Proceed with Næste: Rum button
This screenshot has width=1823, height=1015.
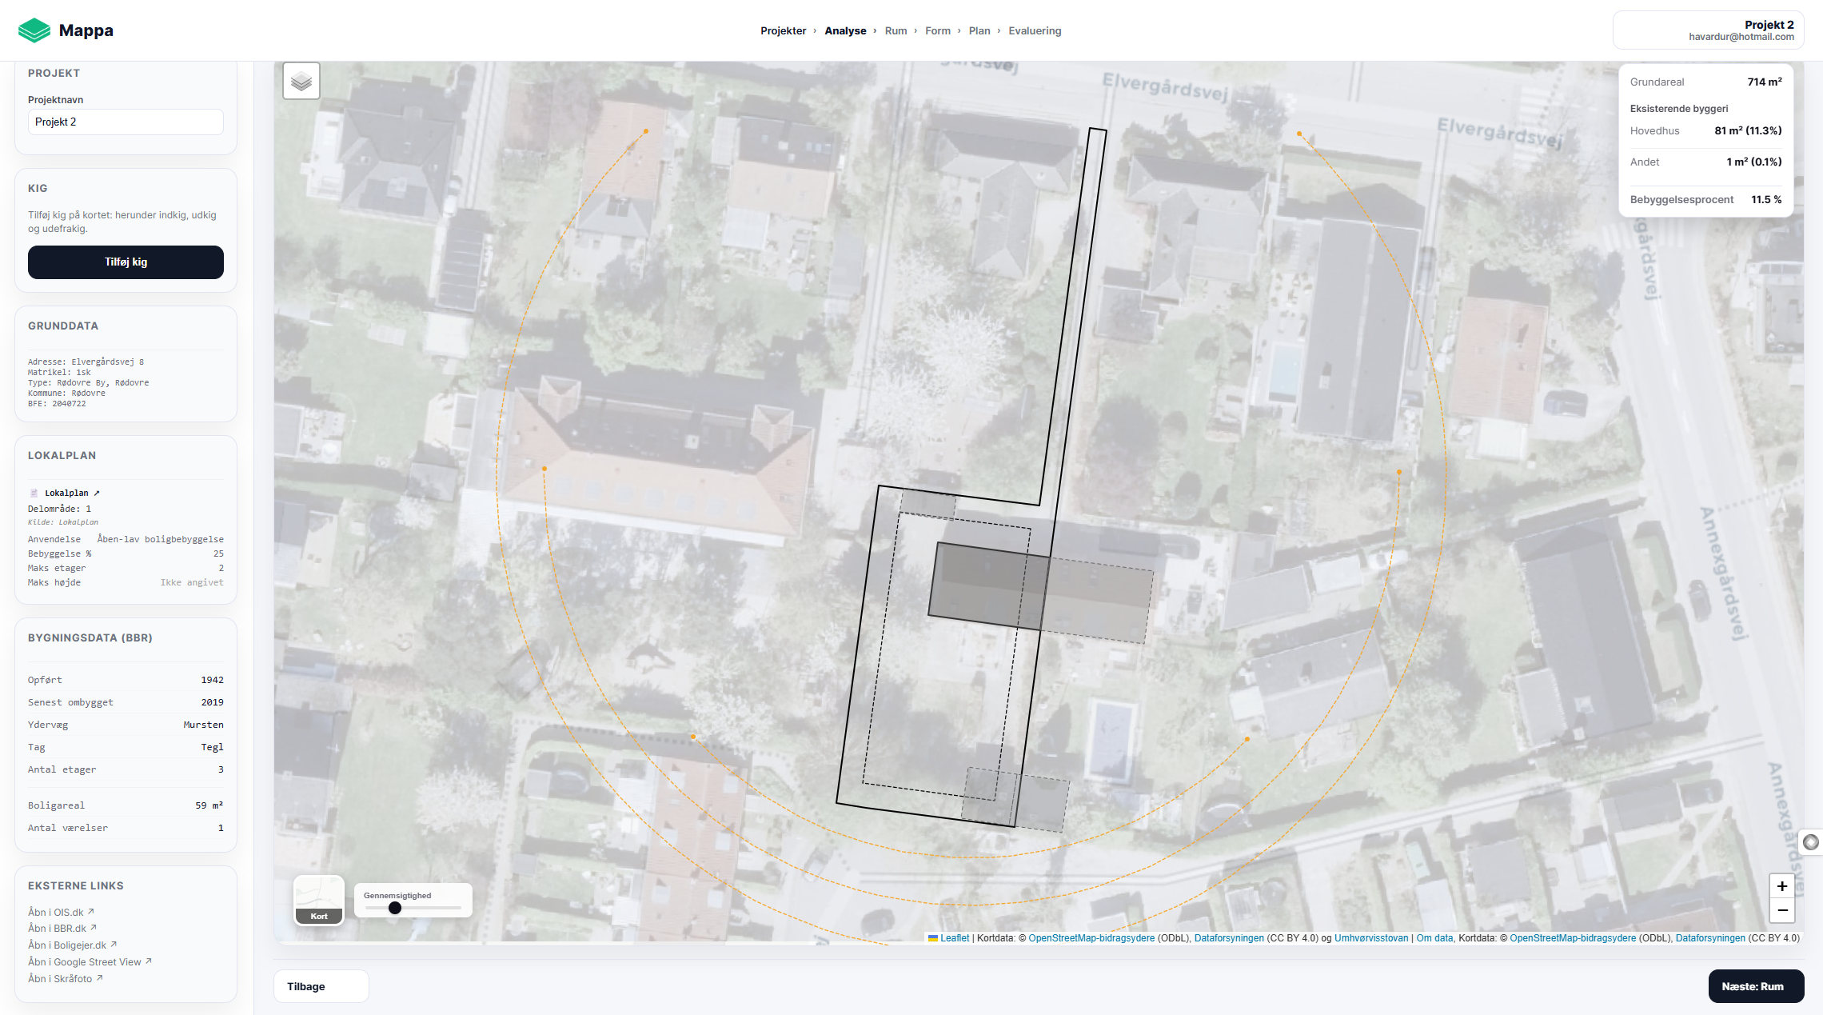click(1755, 986)
